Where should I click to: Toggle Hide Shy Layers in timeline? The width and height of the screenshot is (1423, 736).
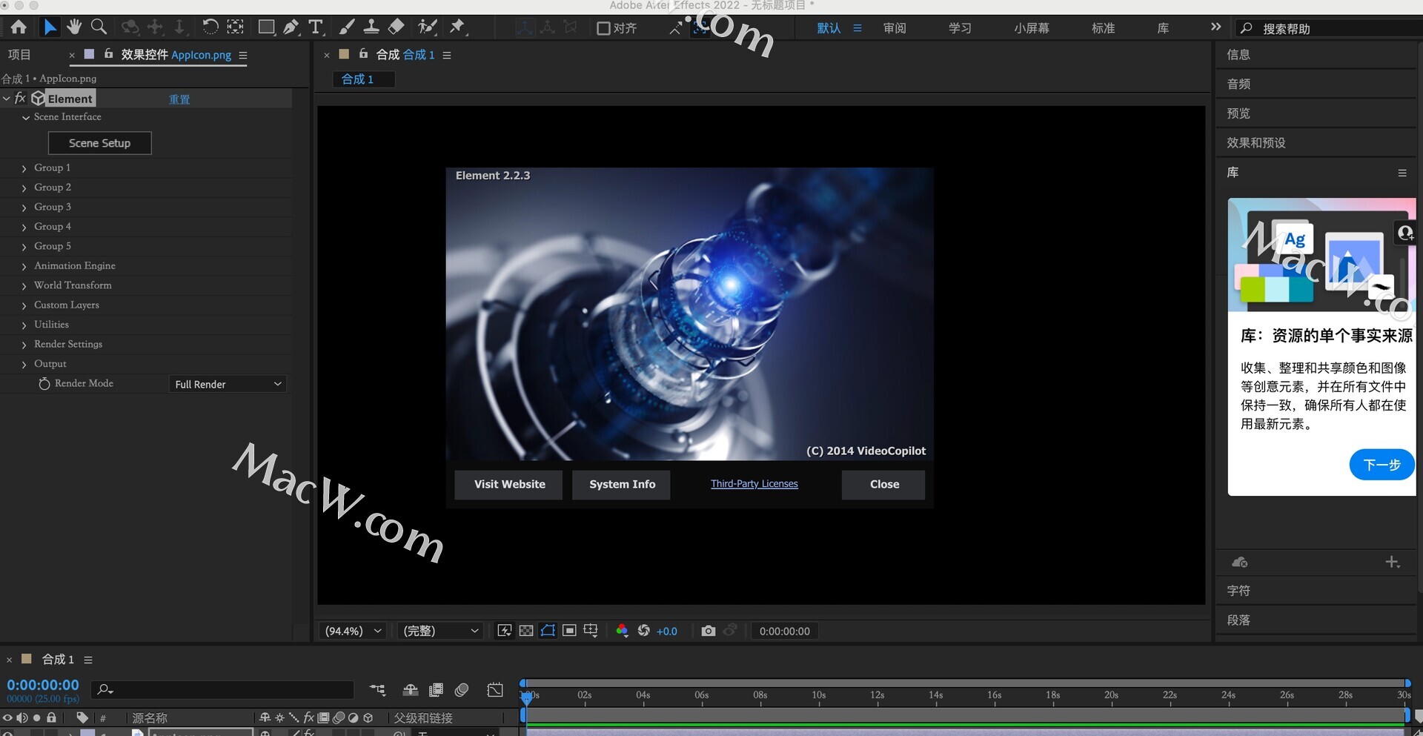411,690
